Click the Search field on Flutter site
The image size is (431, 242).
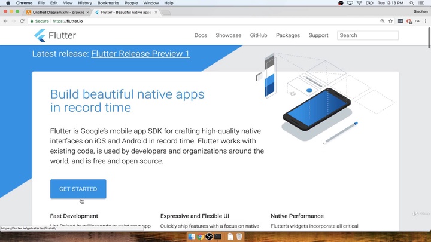coord(368,35)
